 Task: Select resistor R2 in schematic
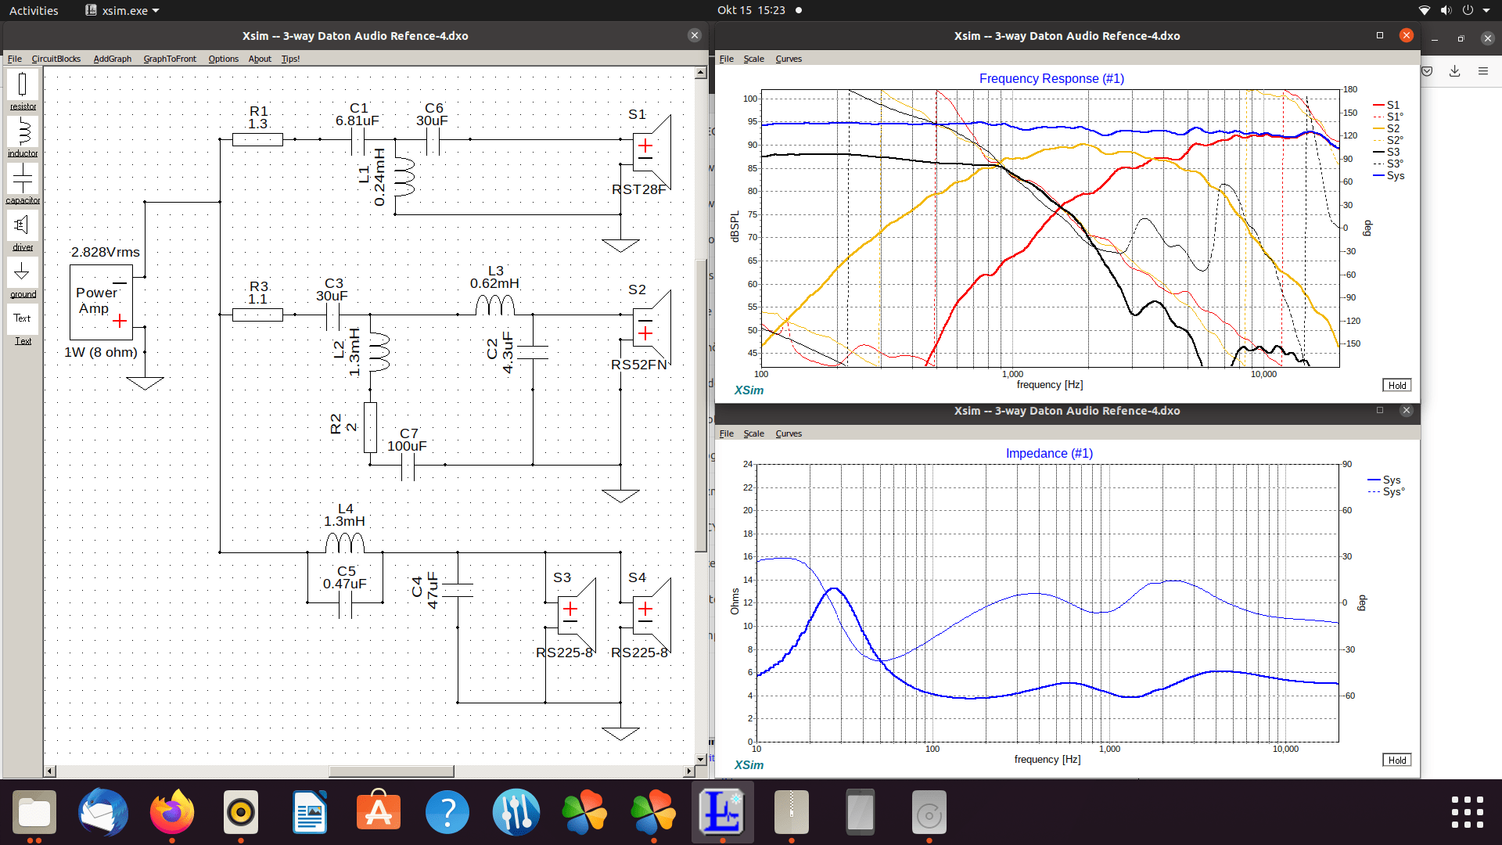pos(370,427)
